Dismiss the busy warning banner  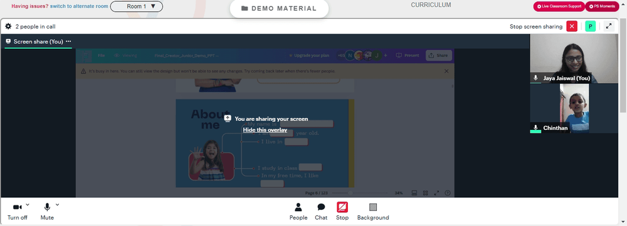point(446,71)
